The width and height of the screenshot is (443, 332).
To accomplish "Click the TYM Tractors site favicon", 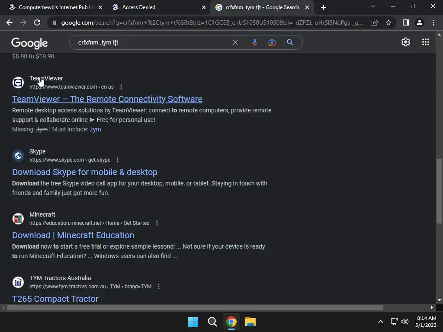I will tap(18, 282).
